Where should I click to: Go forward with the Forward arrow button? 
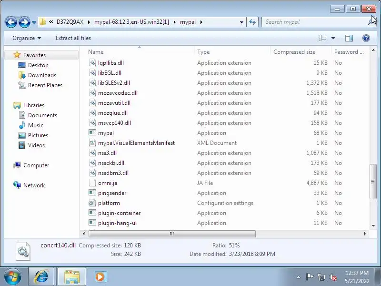click(24, 22)
